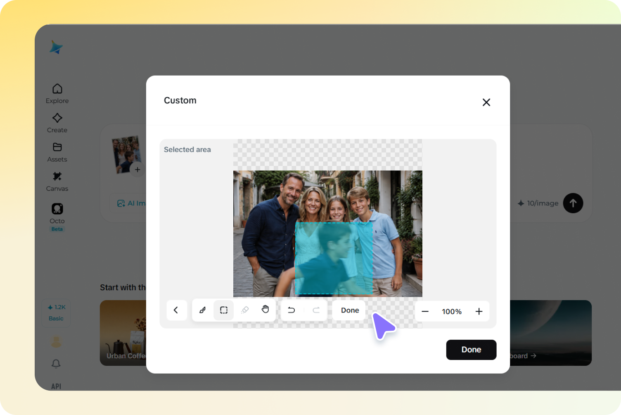Click the 10/image credit cost label

pyautogui.click(x=538, y=203)
